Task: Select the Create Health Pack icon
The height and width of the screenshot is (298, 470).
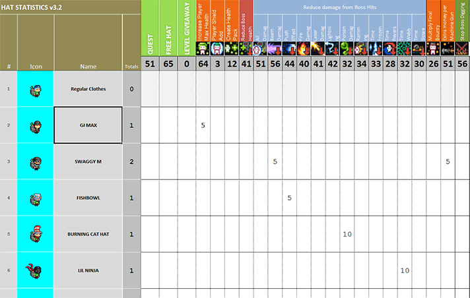Action: click(x=232, y=49)
